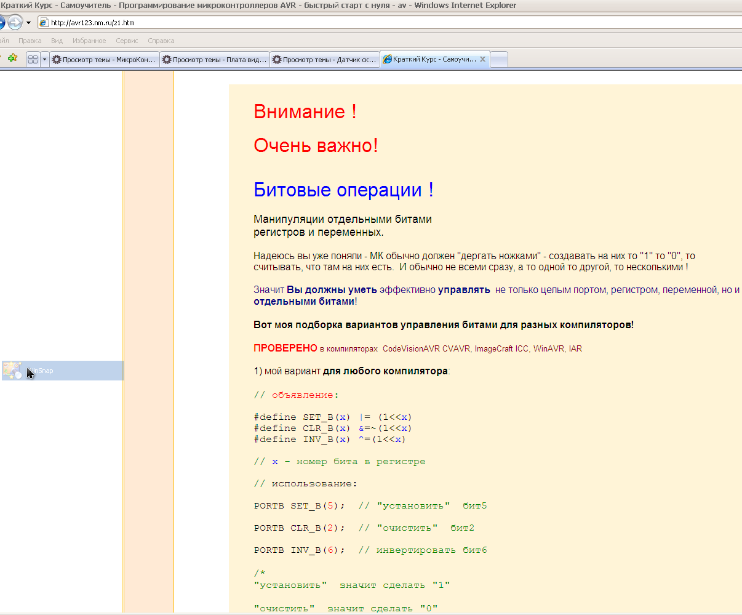The width and height of the screenshot is (742, 615).
Task: Click the page icon in address bar
Action: click(x=43, y=23)
